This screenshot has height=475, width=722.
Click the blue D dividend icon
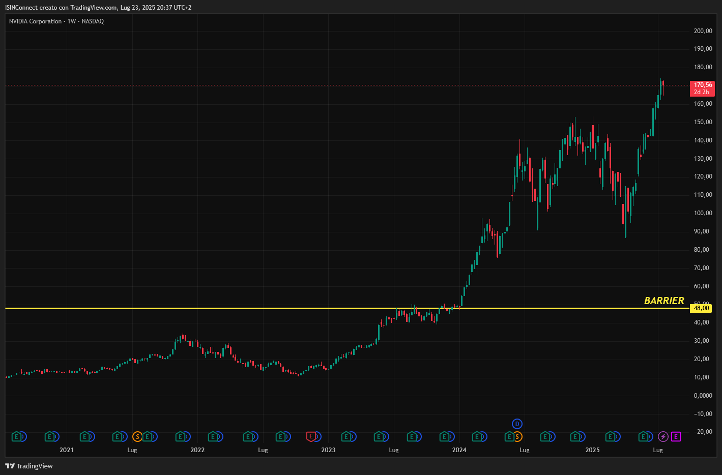coord(517,424)
